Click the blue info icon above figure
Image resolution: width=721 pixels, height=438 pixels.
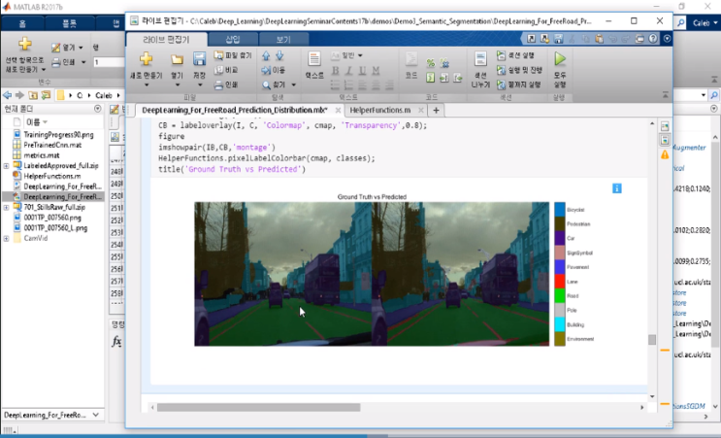615,188
